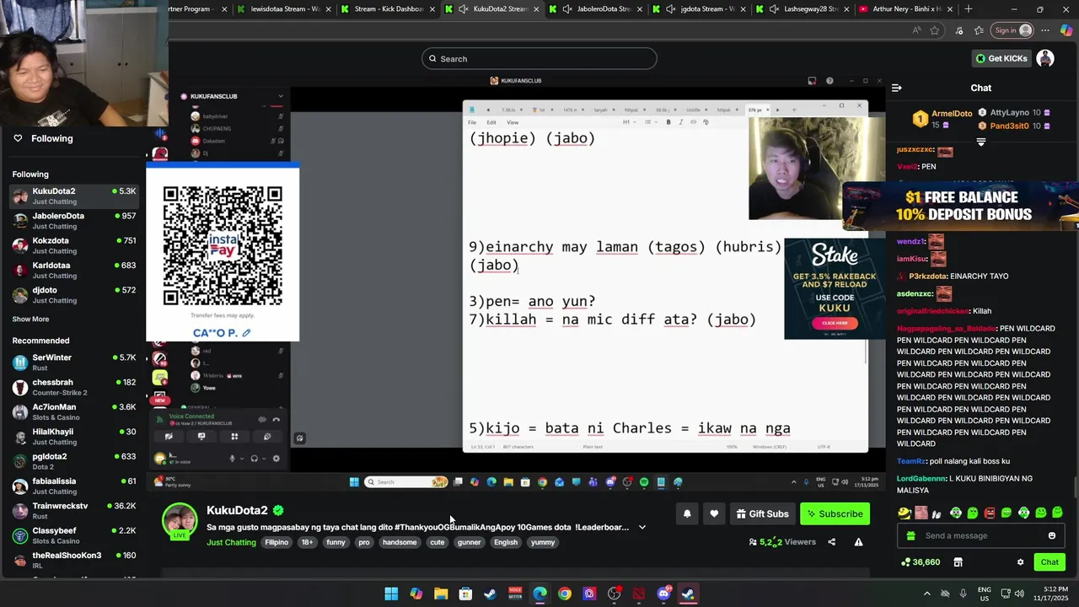Image resolution: width=1079 pixels, height=607 pixels.
Task: Open chat settings gear icon
Action: (x=1020, y=562)
